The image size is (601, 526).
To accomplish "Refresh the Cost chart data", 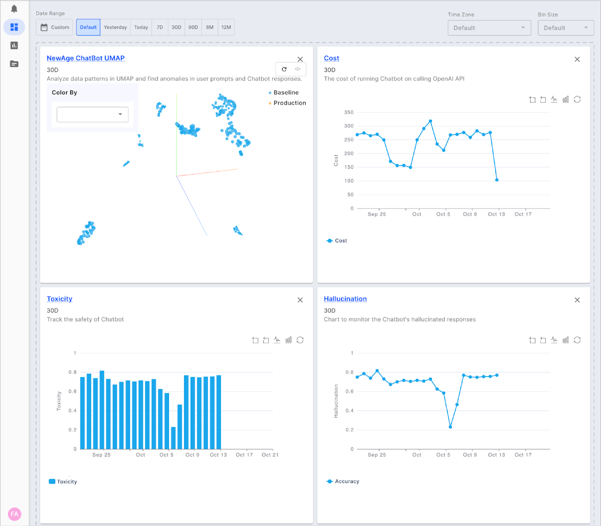I will 577,99.
